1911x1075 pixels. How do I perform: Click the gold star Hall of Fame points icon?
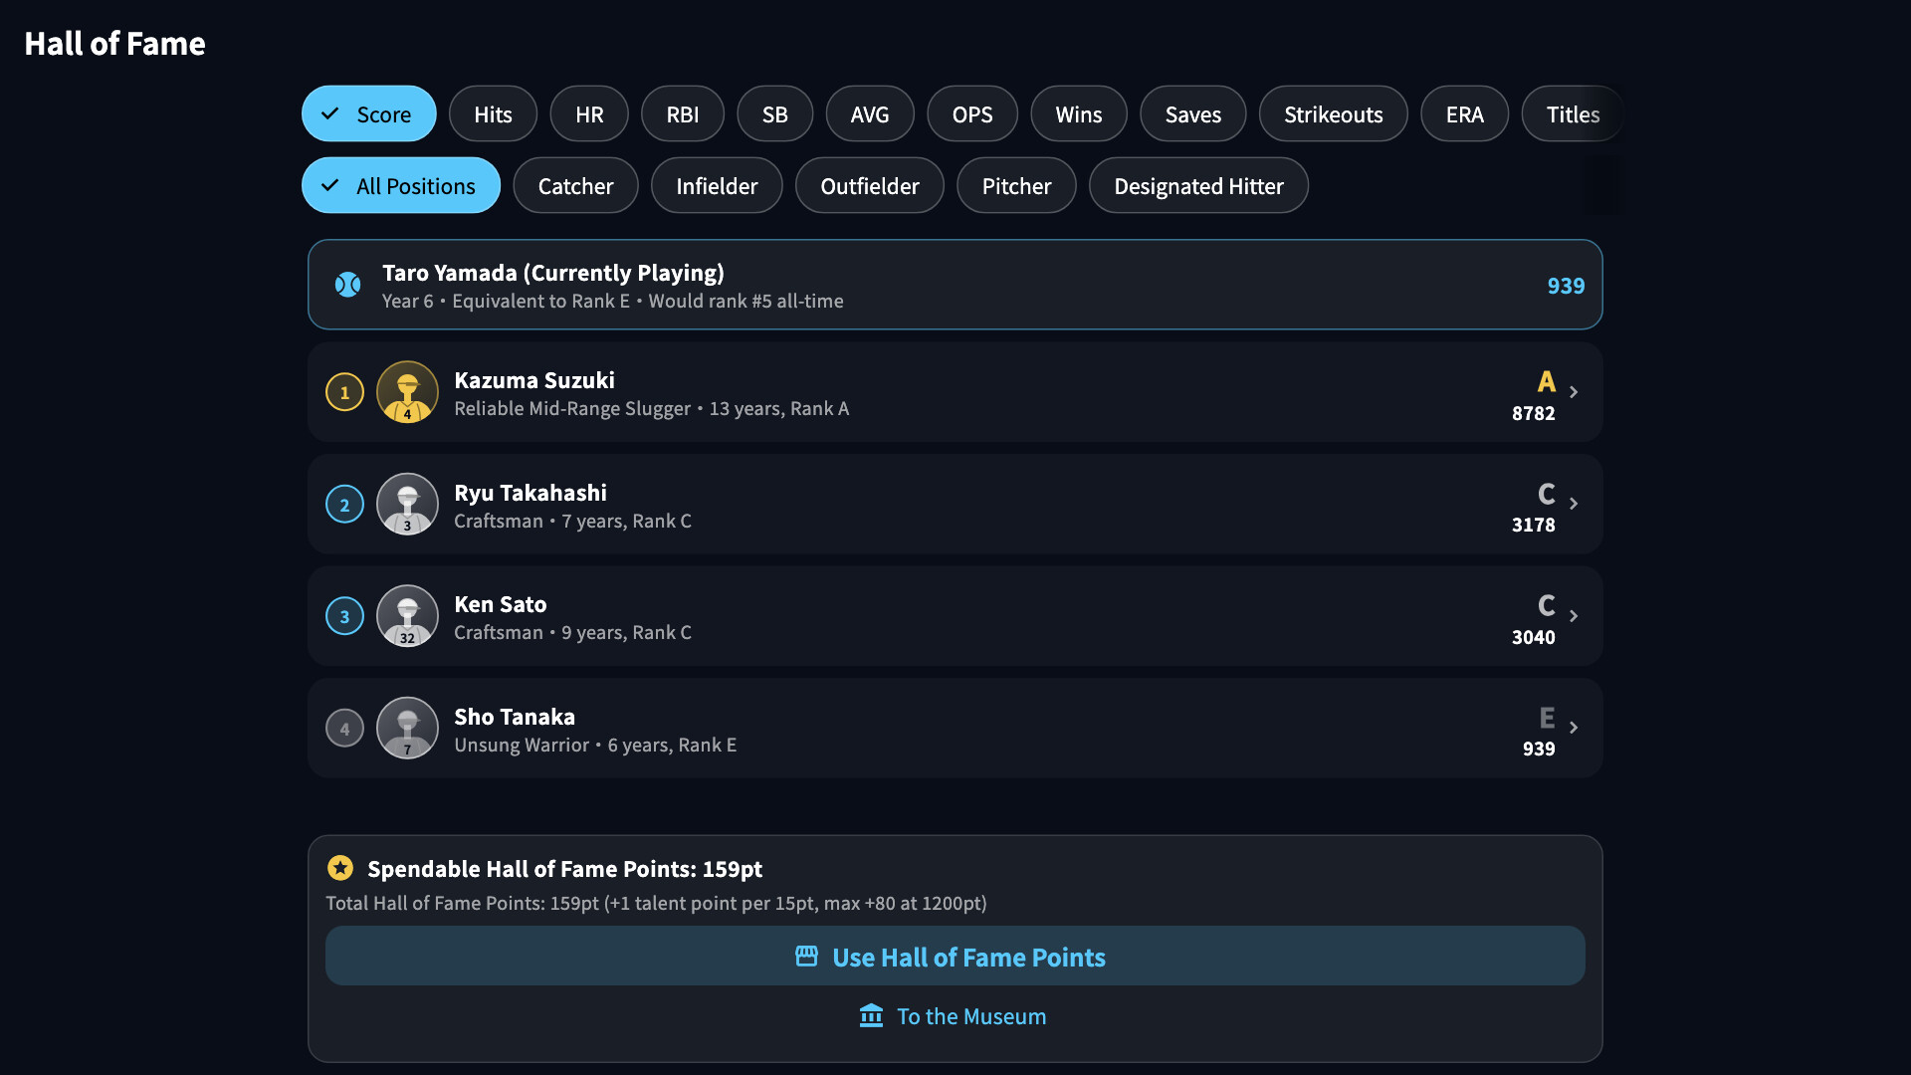pyautogui.click(x=340, y=868)
